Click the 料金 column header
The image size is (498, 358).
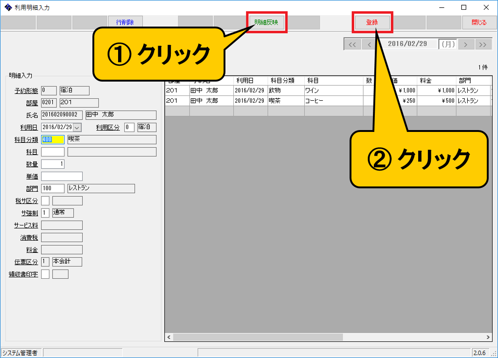click(x=436, y=81)
